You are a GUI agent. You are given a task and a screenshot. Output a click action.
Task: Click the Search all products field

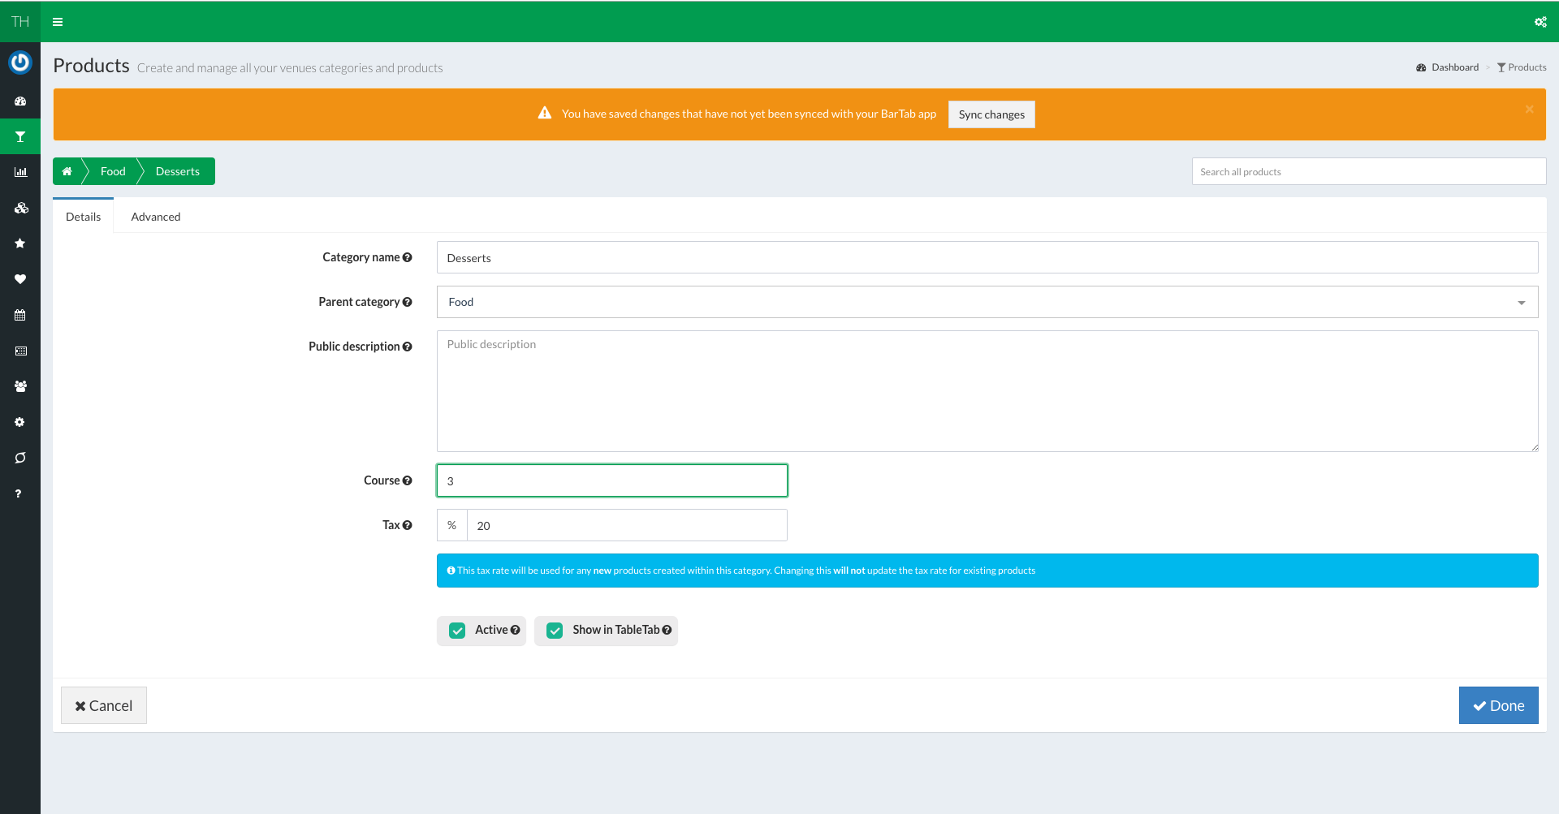point(1368,171)
